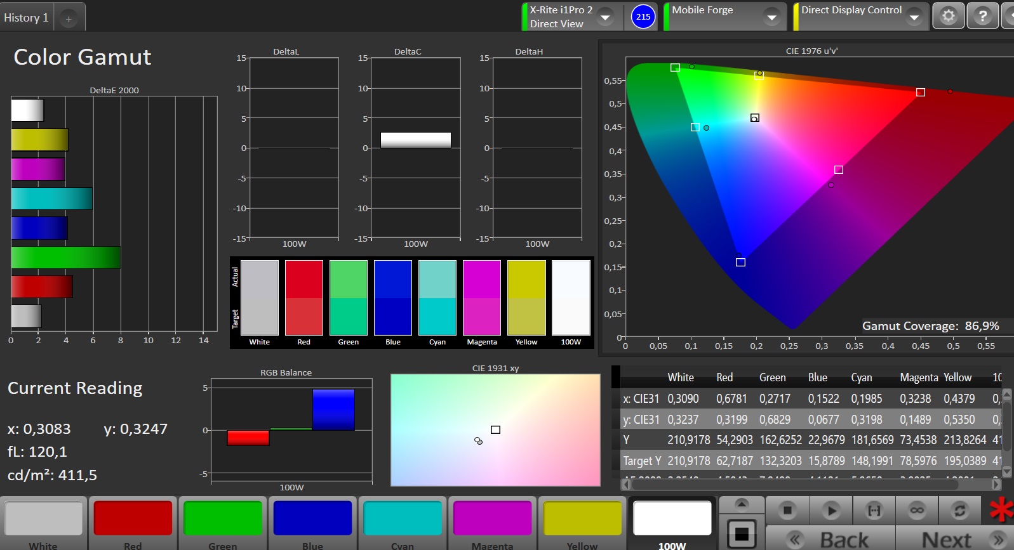Viewport: 1014px width, 550px height.
Task: Select the White pattern swatch button
Action: [x=43, y=524]
